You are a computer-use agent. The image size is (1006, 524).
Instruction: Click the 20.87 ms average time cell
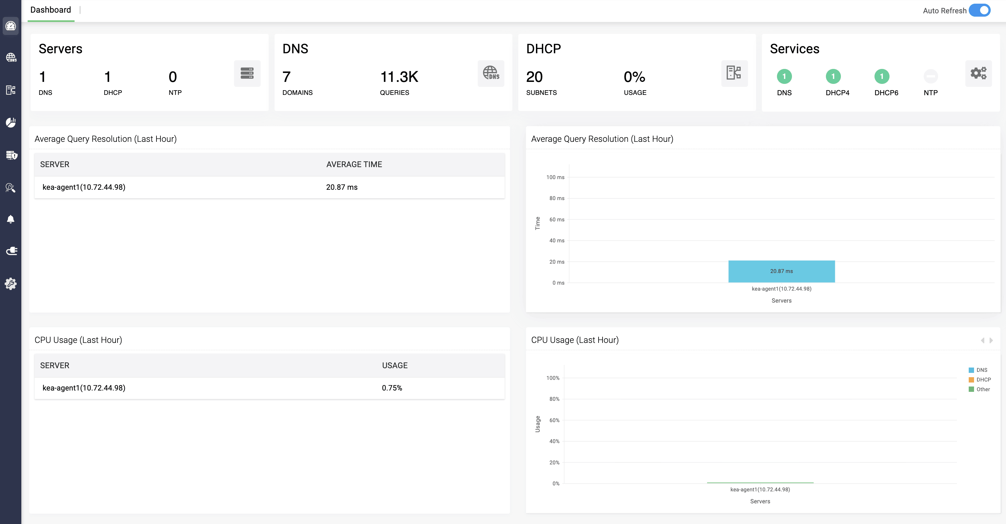pos(342,187)
